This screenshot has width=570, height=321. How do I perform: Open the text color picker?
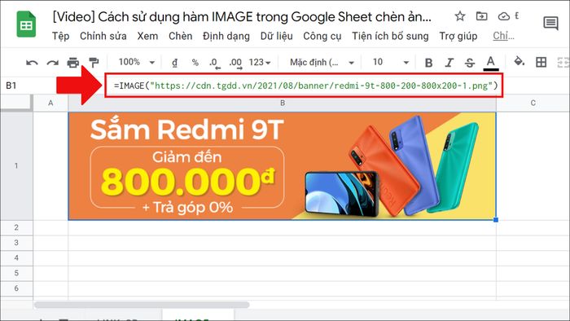click(491, 63)
